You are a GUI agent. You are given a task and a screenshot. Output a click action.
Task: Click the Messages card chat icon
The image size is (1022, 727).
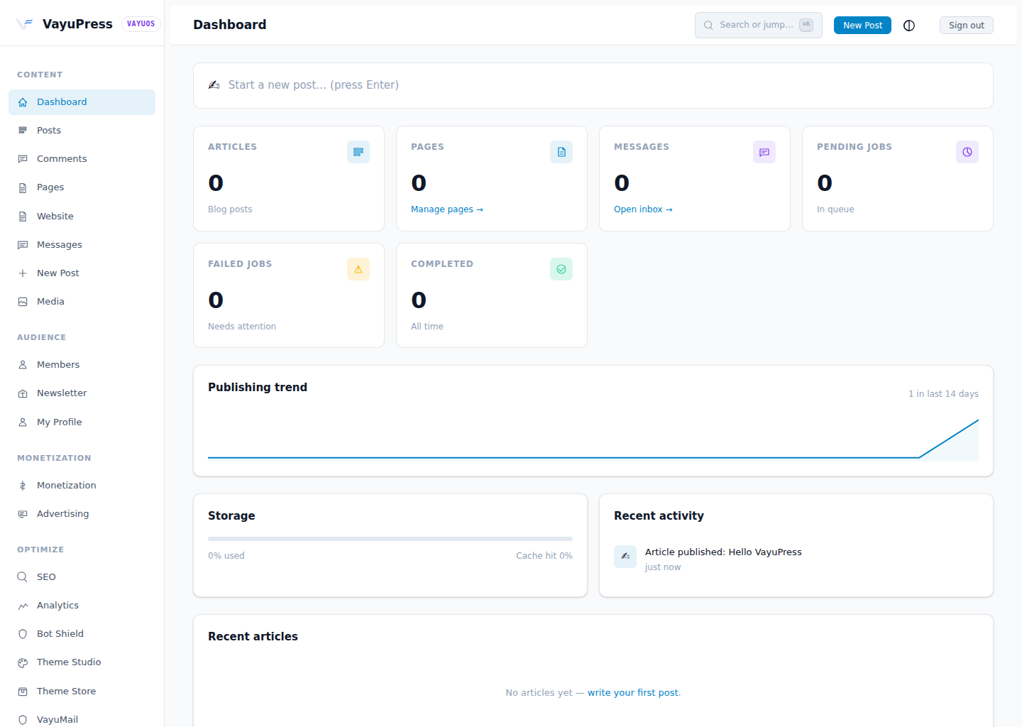764,152
